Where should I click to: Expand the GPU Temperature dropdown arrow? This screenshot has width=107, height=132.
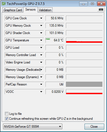coord(41,40)
